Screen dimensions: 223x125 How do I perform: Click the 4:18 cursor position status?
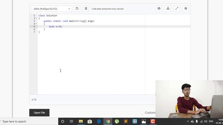pyautogui.click(x=34, y=100)
